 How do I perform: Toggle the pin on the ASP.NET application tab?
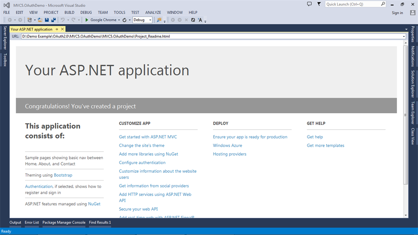[57, 29]
